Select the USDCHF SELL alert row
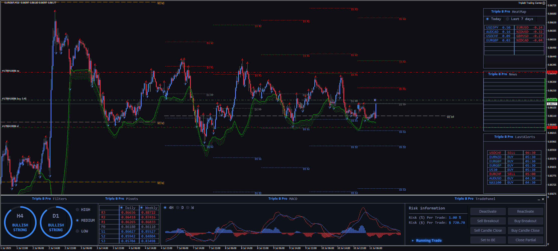The image size is (558, 251). [514, 153]
